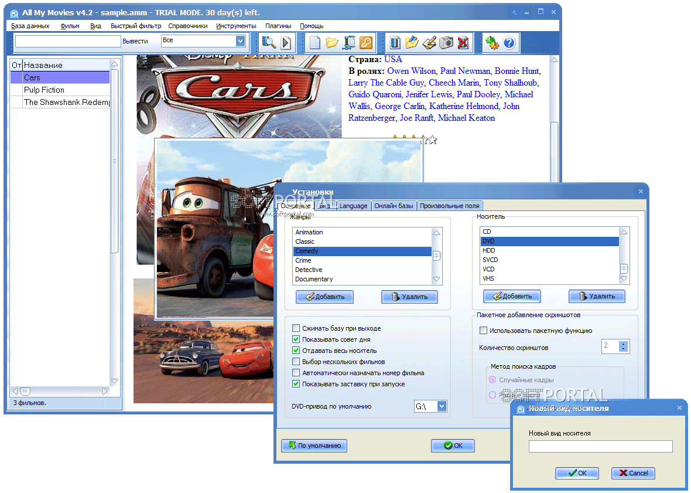Click scroll-down arrow of Жанры list
691x493 pixels.
click(x=436, y=280)
